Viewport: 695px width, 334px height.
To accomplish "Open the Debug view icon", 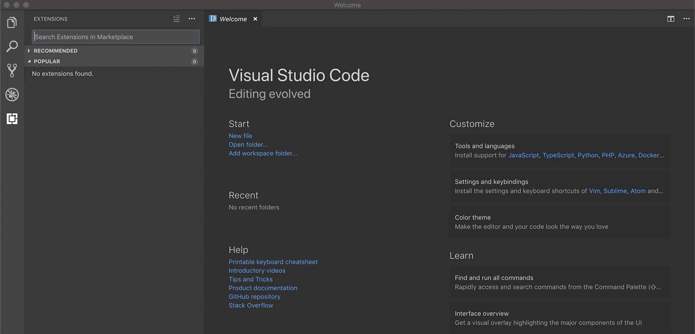I will (12, 95).
